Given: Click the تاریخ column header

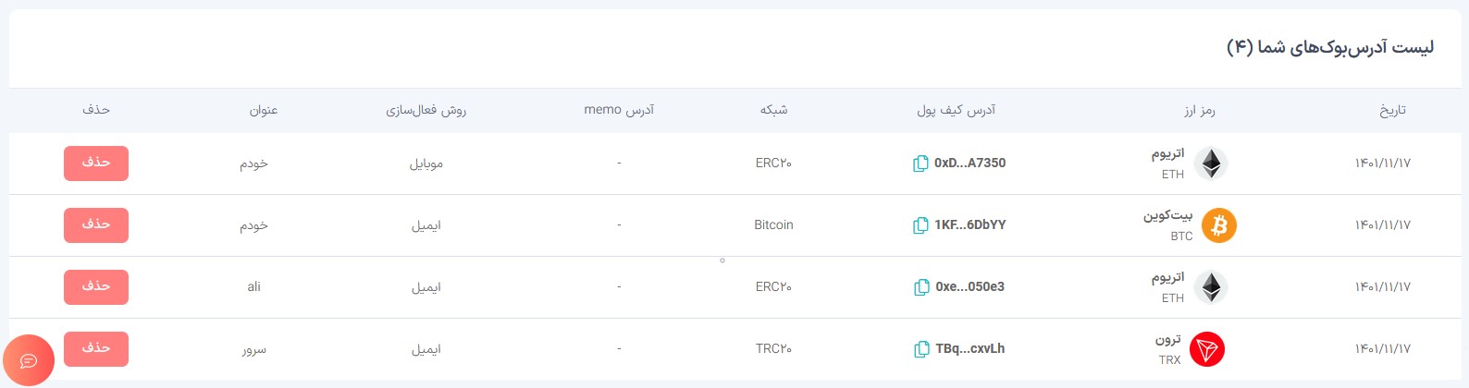Looking at the screenshot, I should [x=1392, y=110].
